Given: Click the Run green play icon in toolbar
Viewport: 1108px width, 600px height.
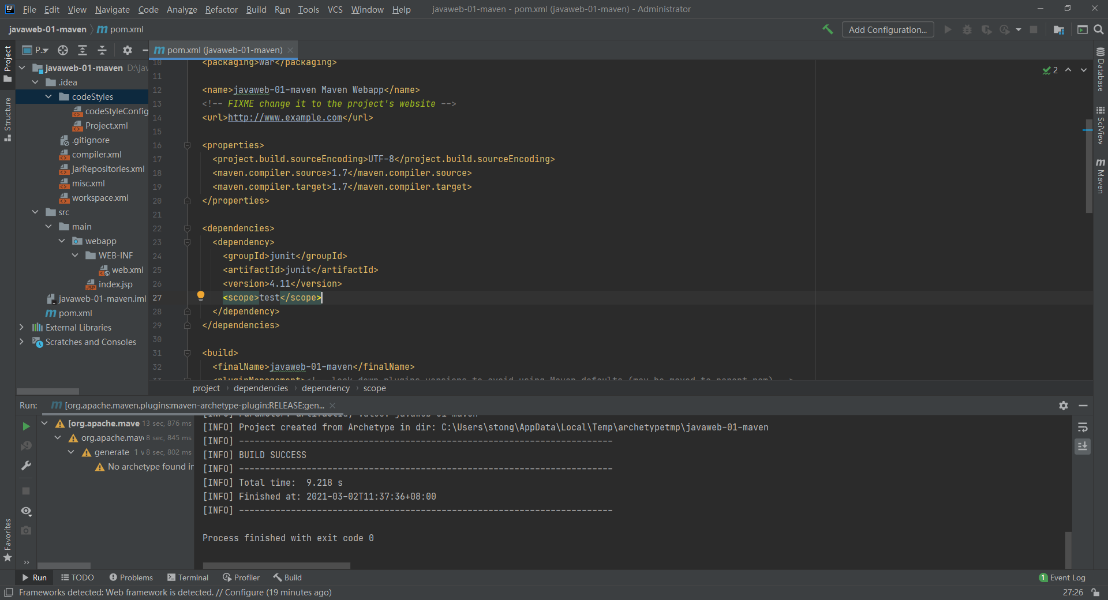Looking at the screenshot, I should coord(948,29).
